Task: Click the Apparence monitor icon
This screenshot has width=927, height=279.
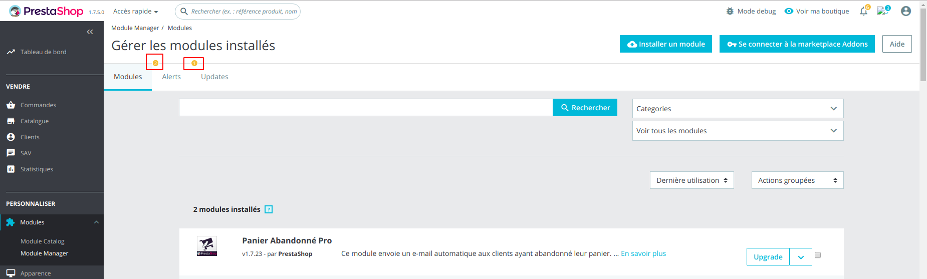Action: (11, 273)
